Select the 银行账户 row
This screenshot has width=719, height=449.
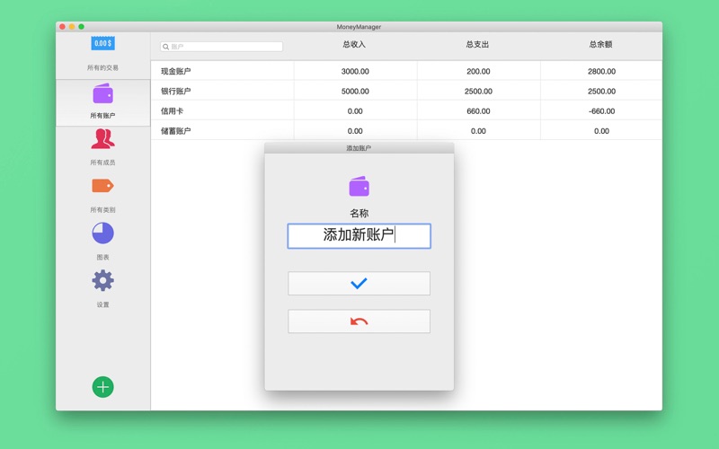(406, 92)
